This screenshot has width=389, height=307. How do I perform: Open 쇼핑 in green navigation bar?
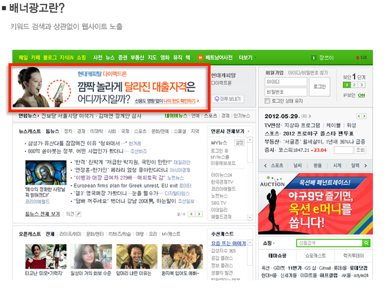[x=81, y=58]
